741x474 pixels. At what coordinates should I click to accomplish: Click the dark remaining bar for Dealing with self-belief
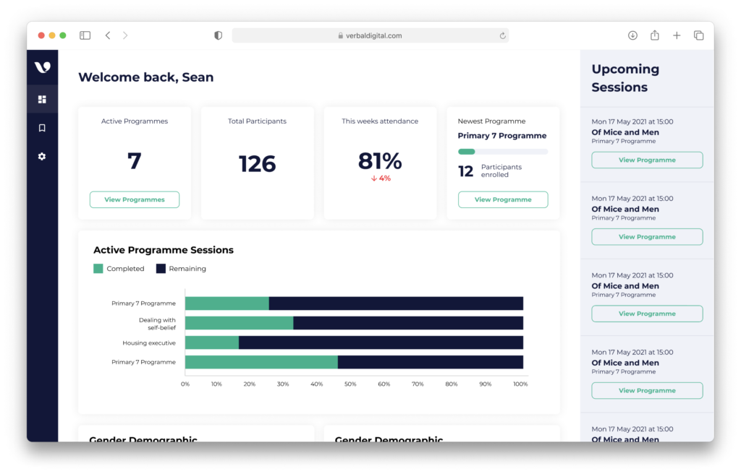[408, 323]
